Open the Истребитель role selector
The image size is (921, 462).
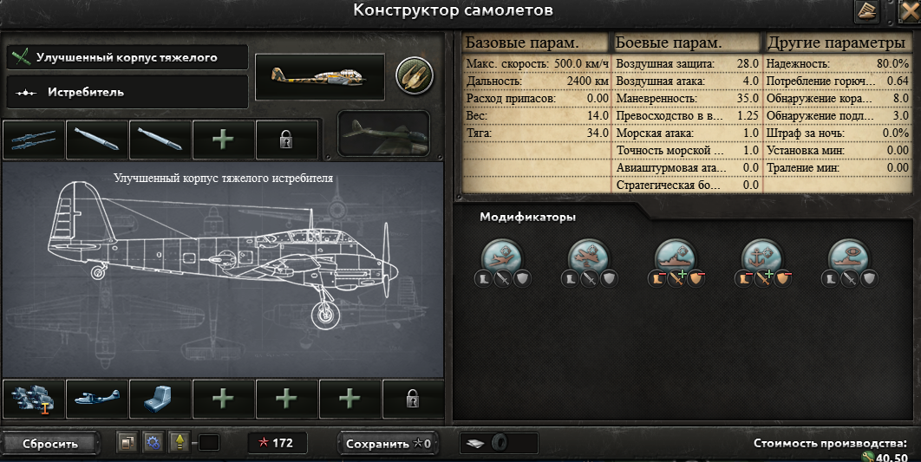click(127, 92)
